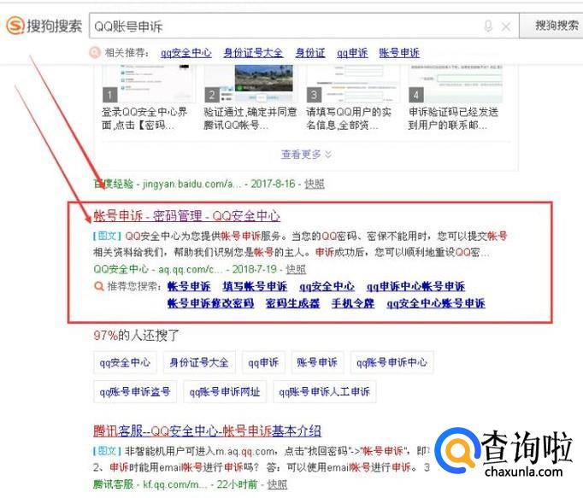Image resolution: width=583 pixels, height=498 pixels.
Task: Open recommended search 填写帐号申诉
Action: [255, 286]
